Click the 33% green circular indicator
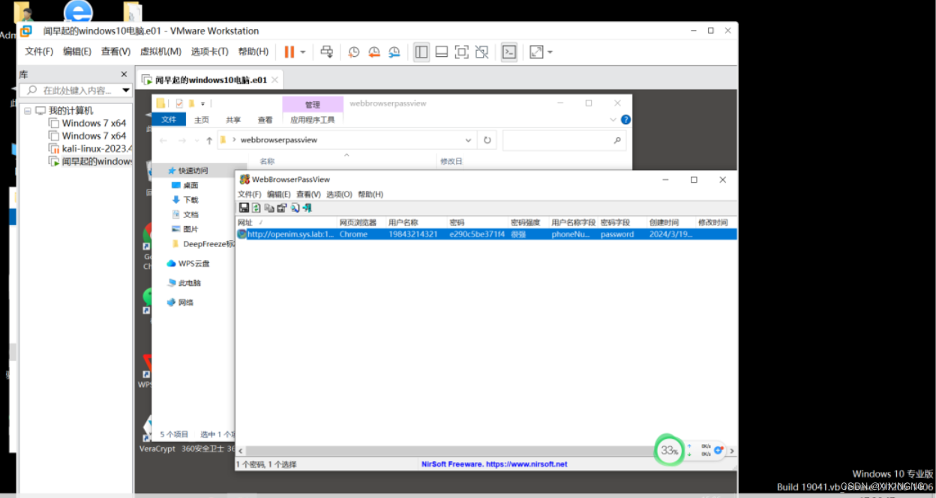Screen dimensions: 936x498 click(669, 451)
